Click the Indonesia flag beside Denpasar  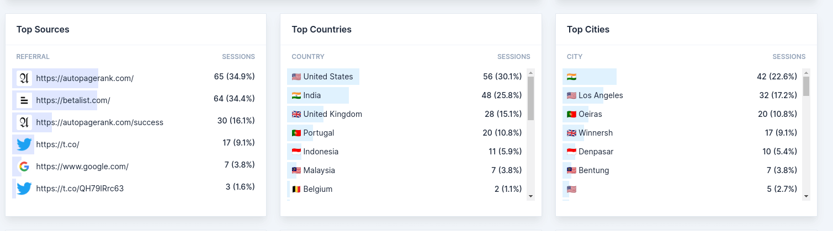572,152
